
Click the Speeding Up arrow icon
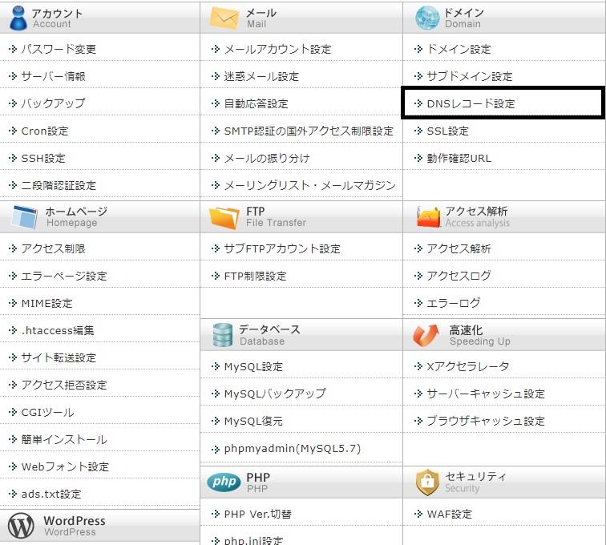point(426,335)
